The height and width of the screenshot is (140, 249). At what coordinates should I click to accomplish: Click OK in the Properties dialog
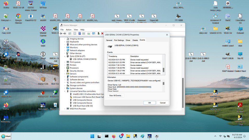coord(150,103)
